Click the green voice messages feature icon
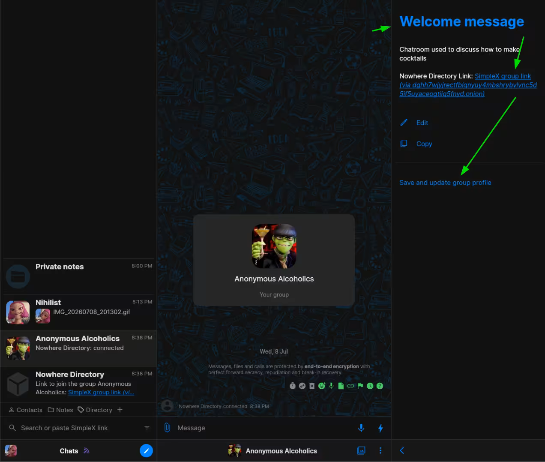This screenshot has height=462, width=545. pyautogui.click(x=331, y=386)
